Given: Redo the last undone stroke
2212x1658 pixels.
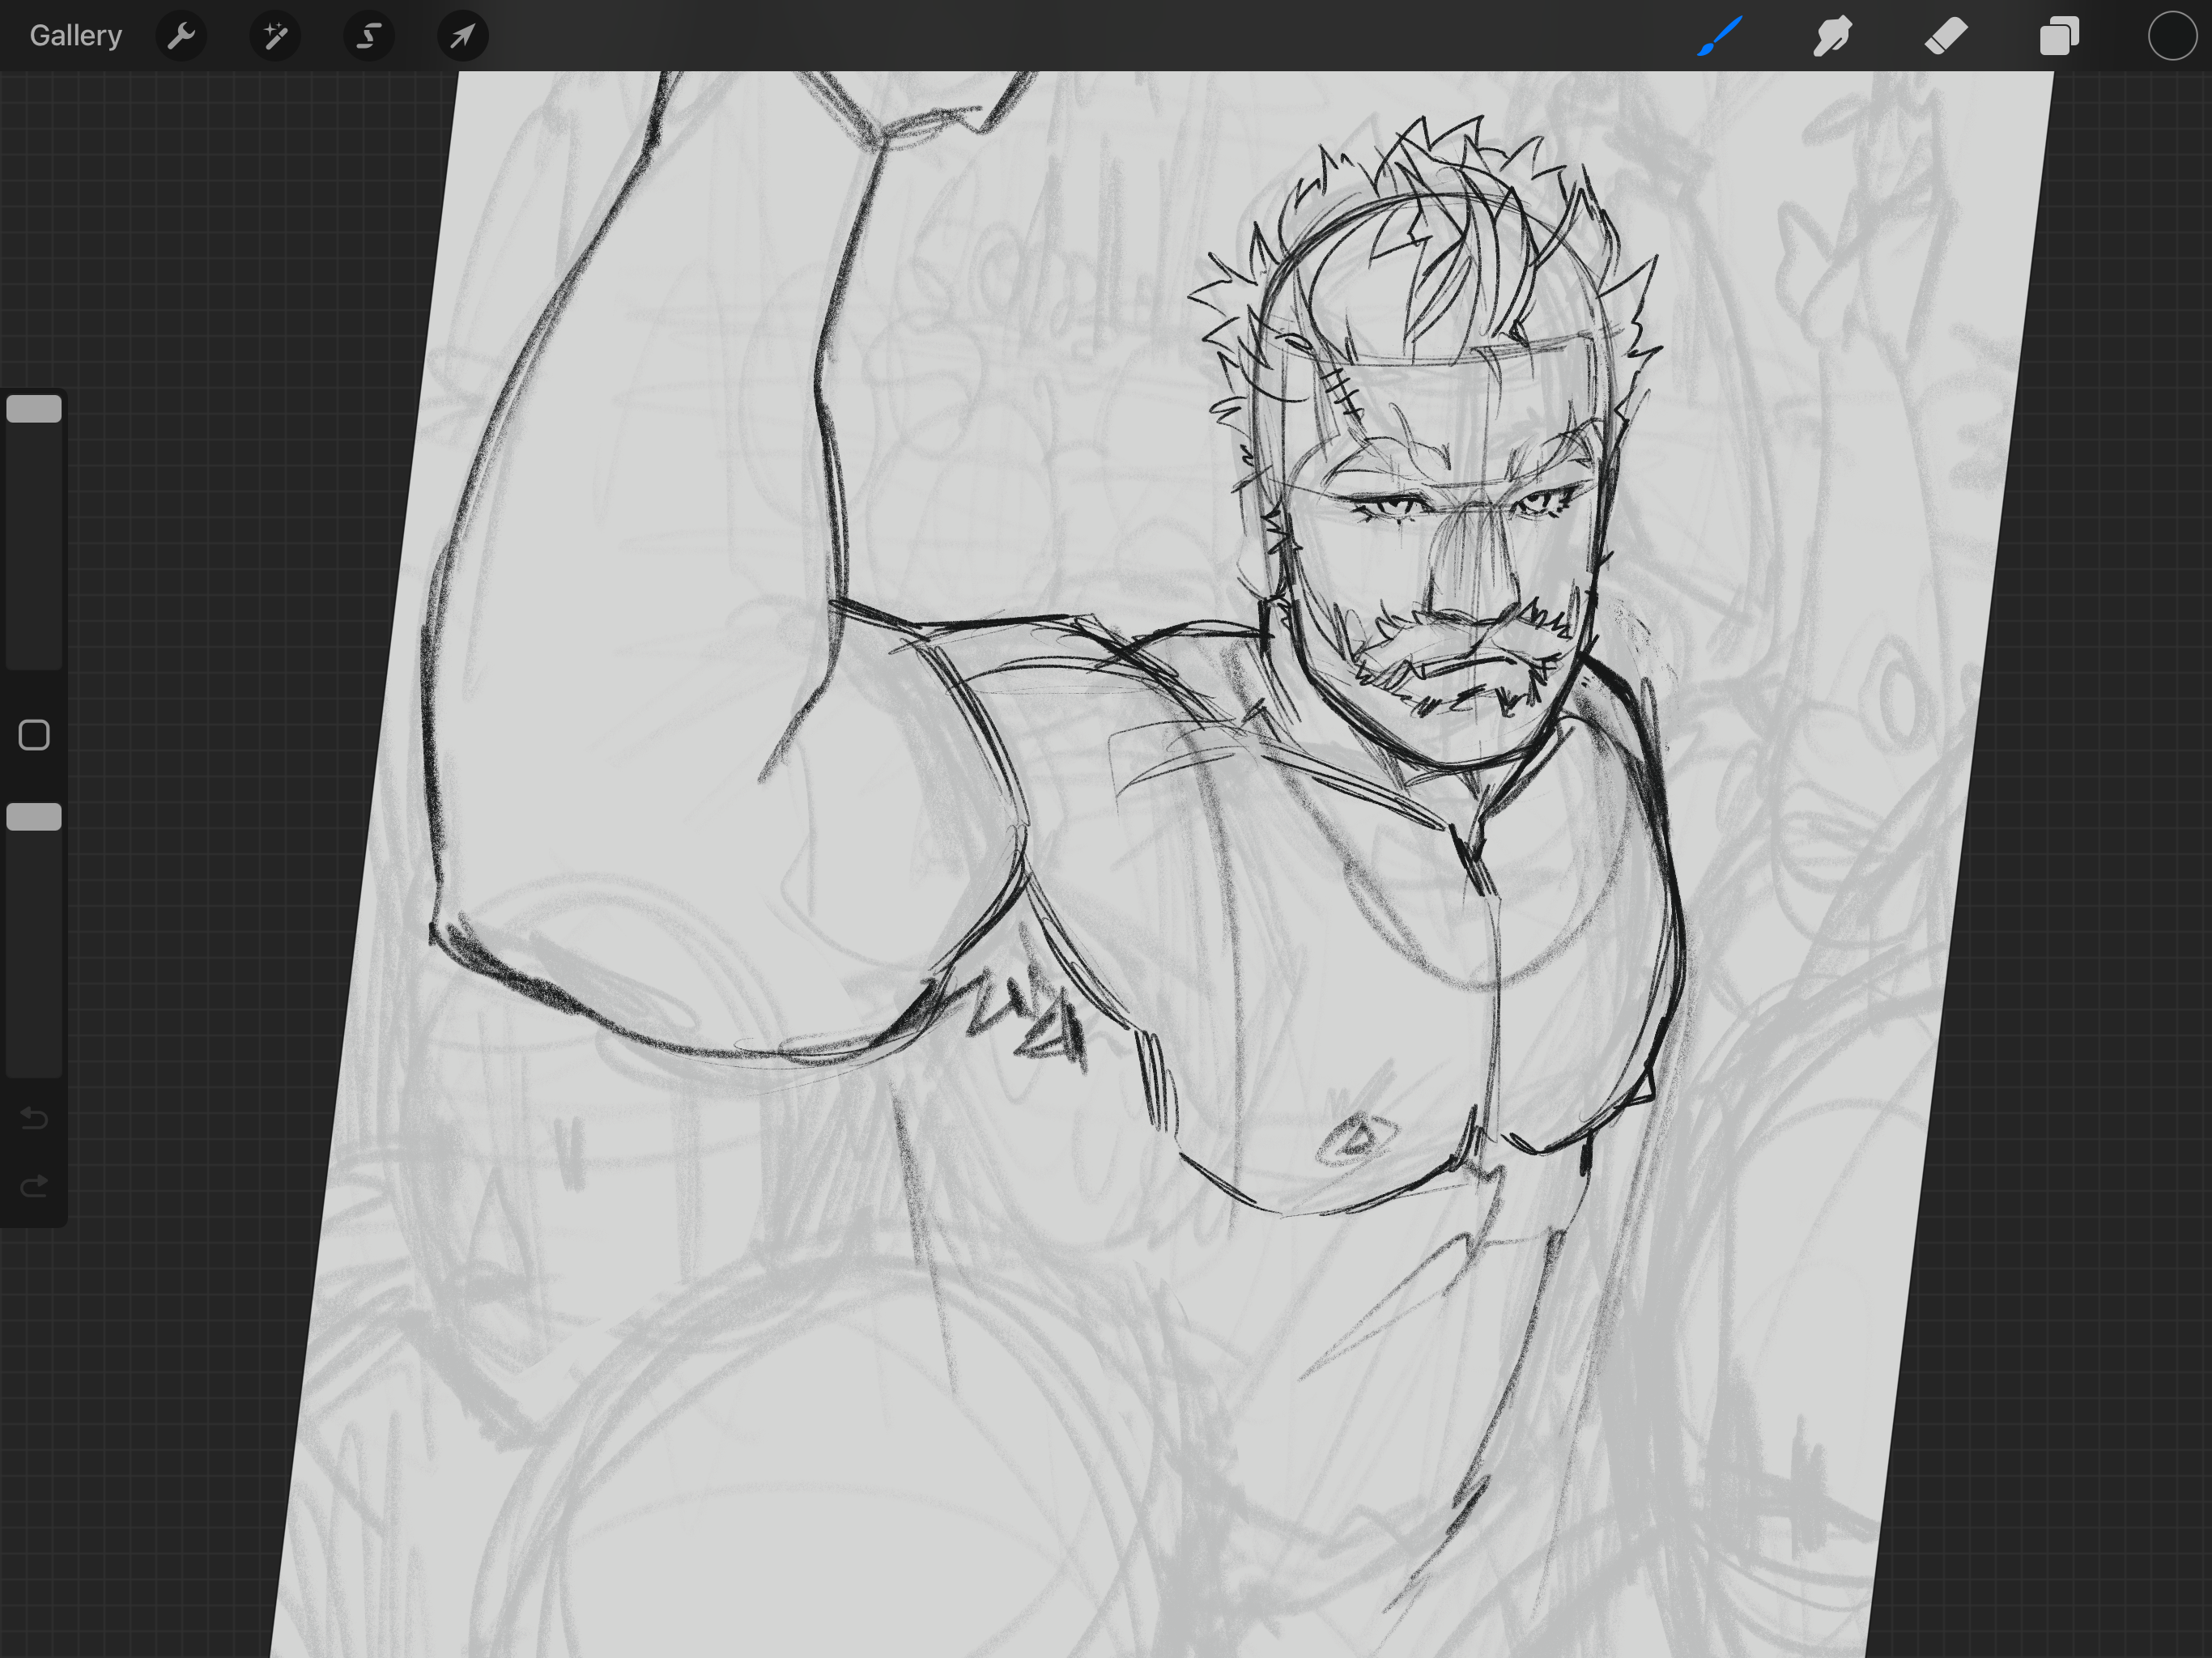Looking at the screenshot, I should (x=34, y=1186).
